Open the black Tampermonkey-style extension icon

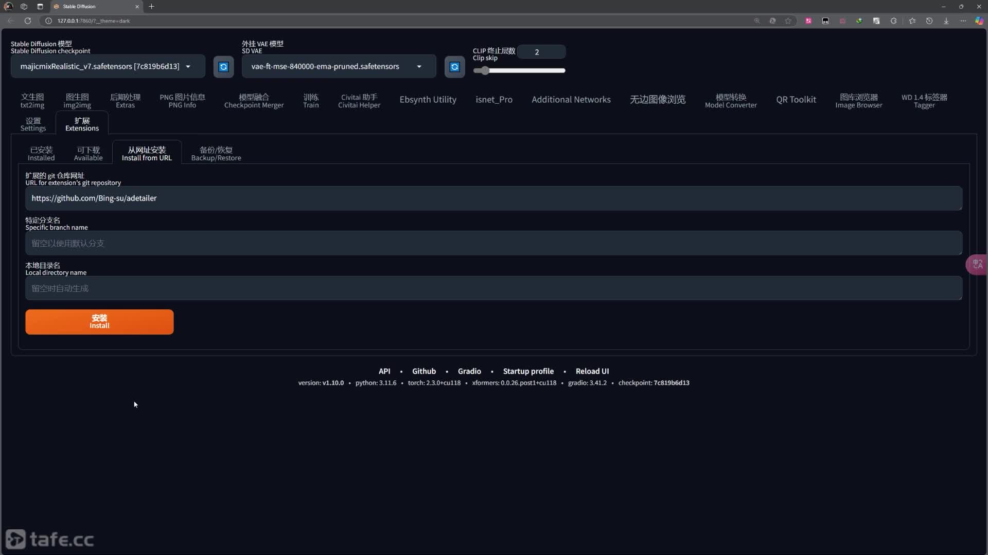tap(825, 21)
